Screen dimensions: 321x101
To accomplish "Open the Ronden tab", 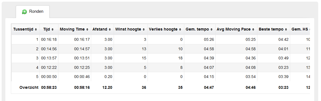I will click(x=33, y=12).
